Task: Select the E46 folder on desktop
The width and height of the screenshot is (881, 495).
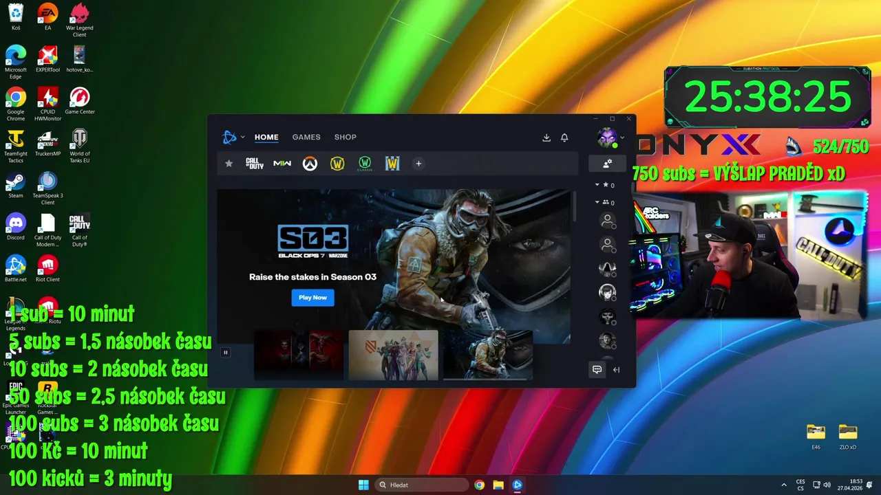Action: [816, 437]
